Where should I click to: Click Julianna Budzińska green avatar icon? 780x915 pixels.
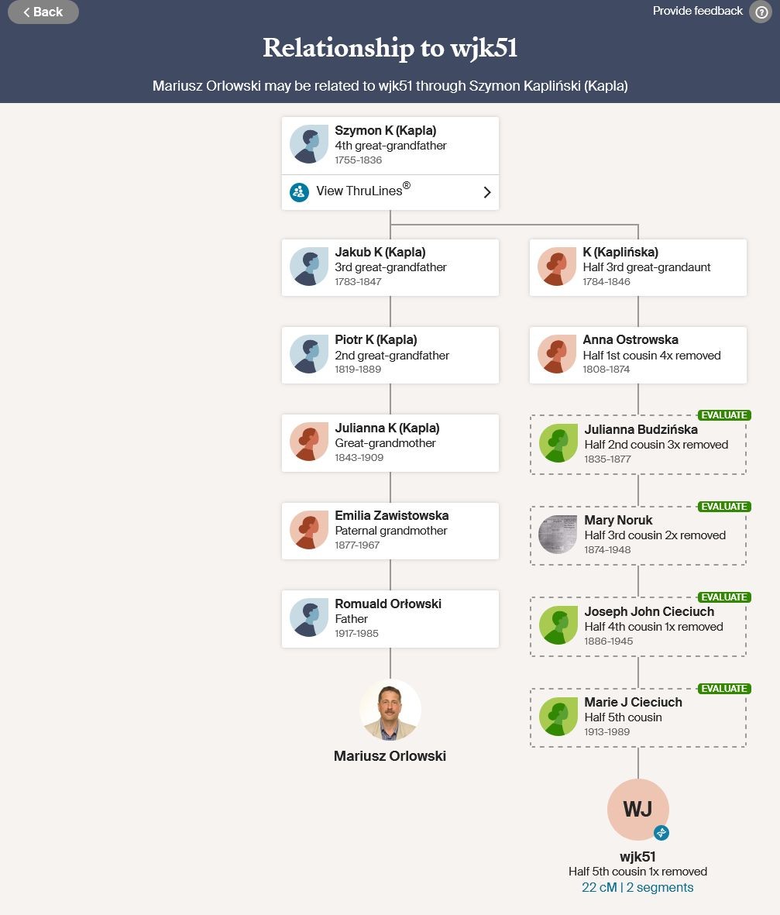click(558, 444)
